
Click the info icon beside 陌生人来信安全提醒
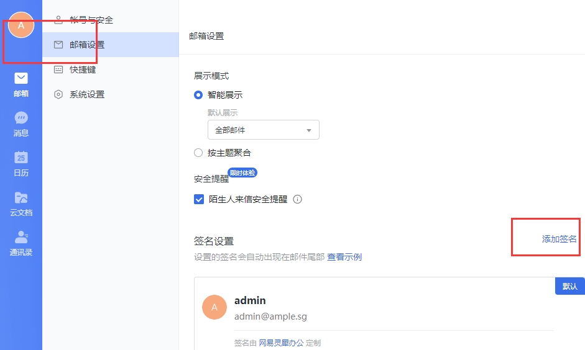297,199
